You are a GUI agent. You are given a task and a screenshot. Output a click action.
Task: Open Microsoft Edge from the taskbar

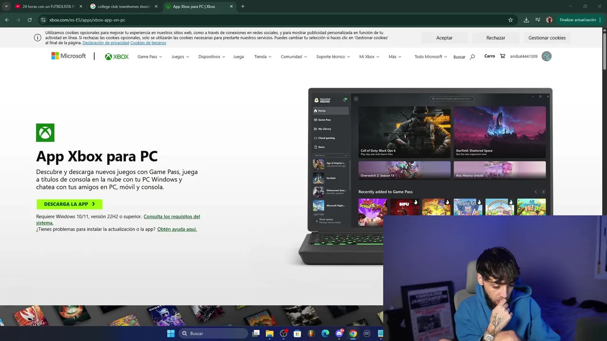tap(325, 333)
